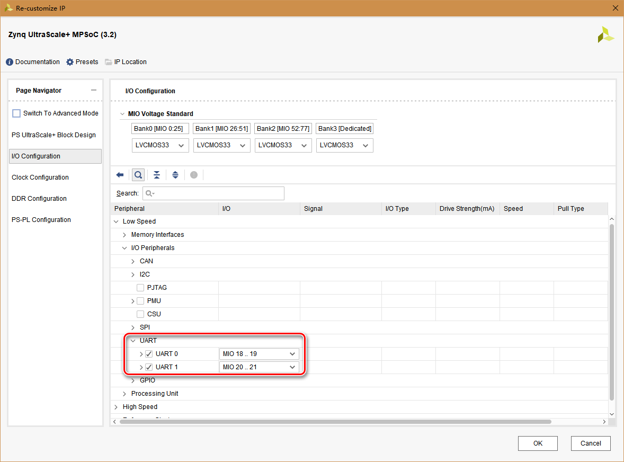
Task: Click the vertical scrollbar thumb
Action: (612, 313)
